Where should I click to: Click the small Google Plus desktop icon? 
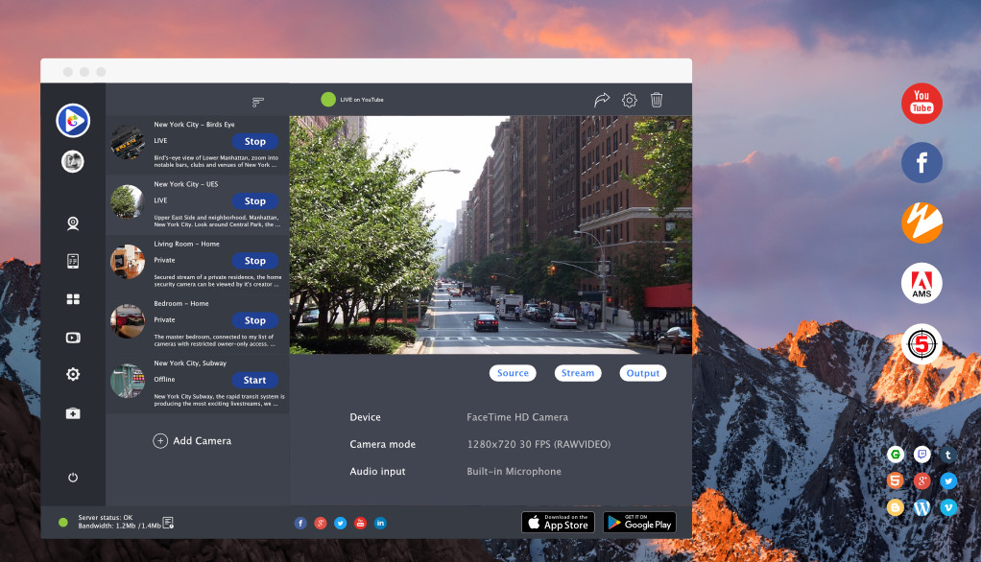921,480
